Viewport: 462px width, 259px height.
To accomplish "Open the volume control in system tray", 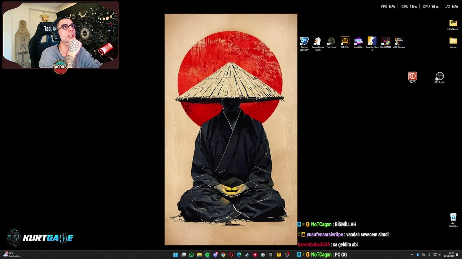I will [x=439, y=255].
